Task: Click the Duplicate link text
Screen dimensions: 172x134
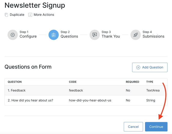Action: tap(17, 15)
